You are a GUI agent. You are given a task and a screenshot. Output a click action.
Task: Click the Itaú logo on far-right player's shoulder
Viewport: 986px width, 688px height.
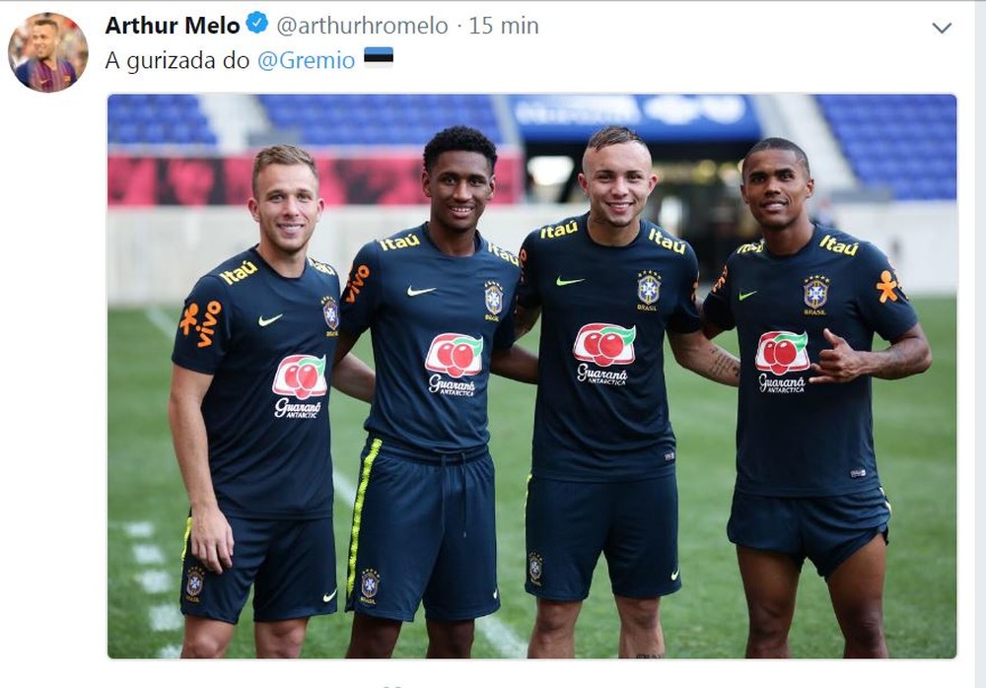pos(839,244)
